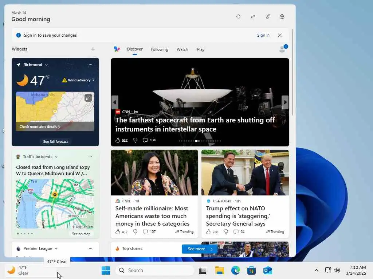Open comments on CNBC millionaire story
This screenshot has width=373, height=279.
click(x=145, y=232)
